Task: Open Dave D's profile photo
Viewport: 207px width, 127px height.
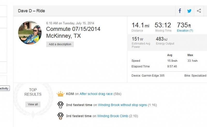Action: (x=30, y=33)
